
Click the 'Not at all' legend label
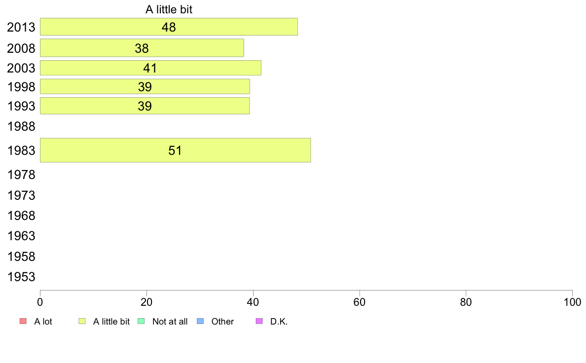click(170, 322)
